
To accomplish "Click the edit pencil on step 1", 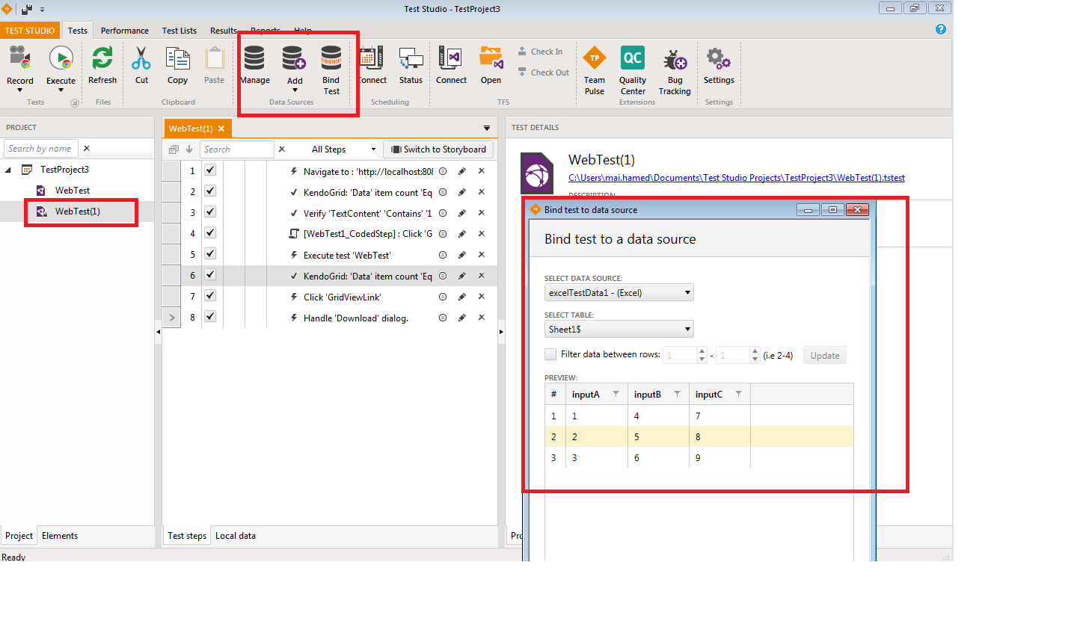I will tap(462, 171).
